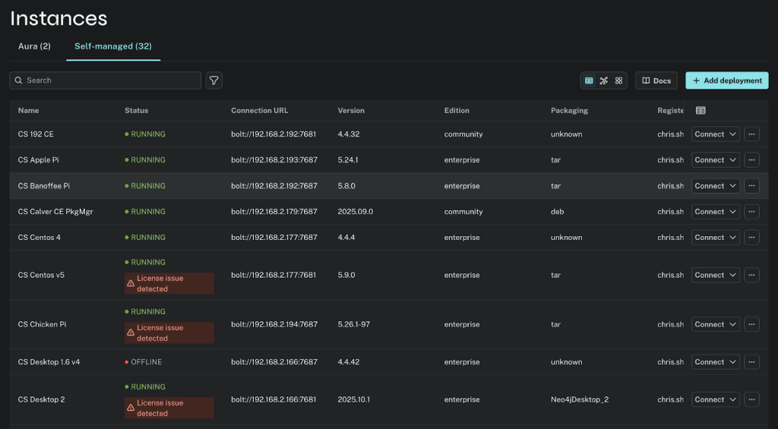Open more options for CS 192 CE

[x=751, y=134]
